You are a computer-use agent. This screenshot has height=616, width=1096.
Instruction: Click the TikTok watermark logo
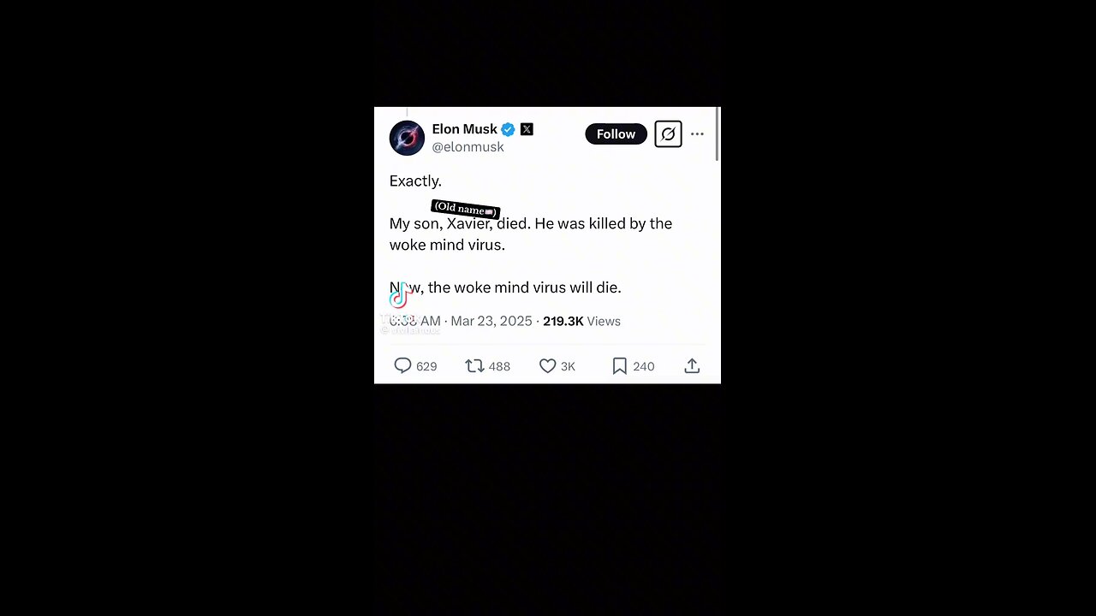(x=400, y=297)
